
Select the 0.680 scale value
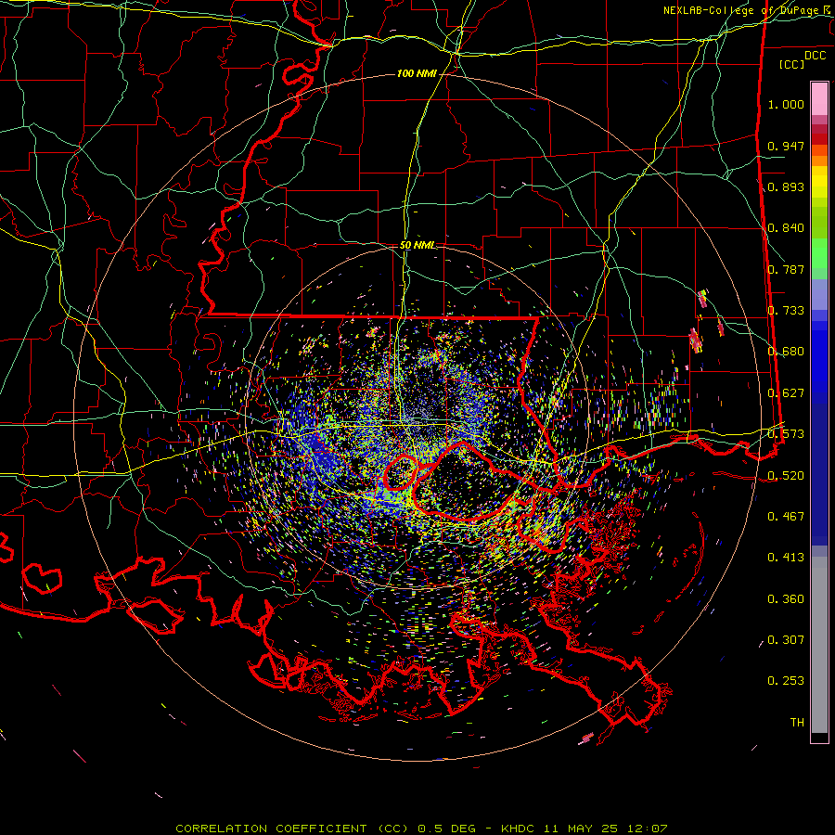[x=786, y=352]
